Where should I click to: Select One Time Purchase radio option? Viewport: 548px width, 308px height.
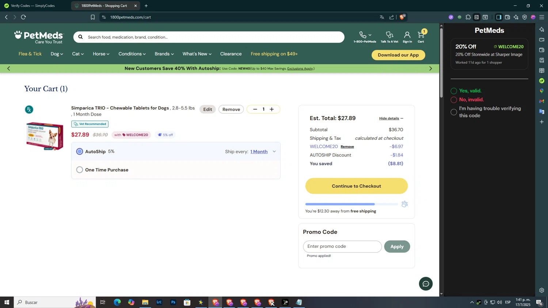[80, 170]
